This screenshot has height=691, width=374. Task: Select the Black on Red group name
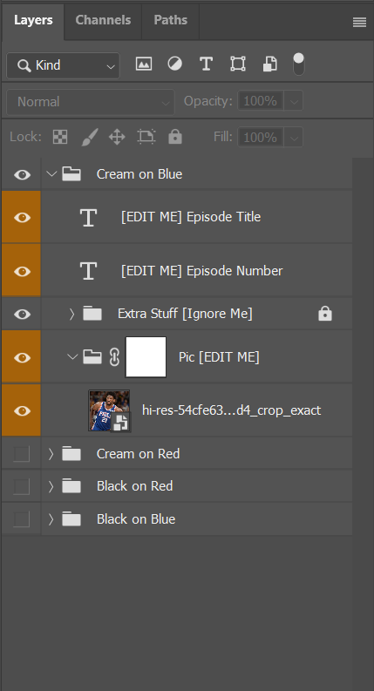(134, 486)
